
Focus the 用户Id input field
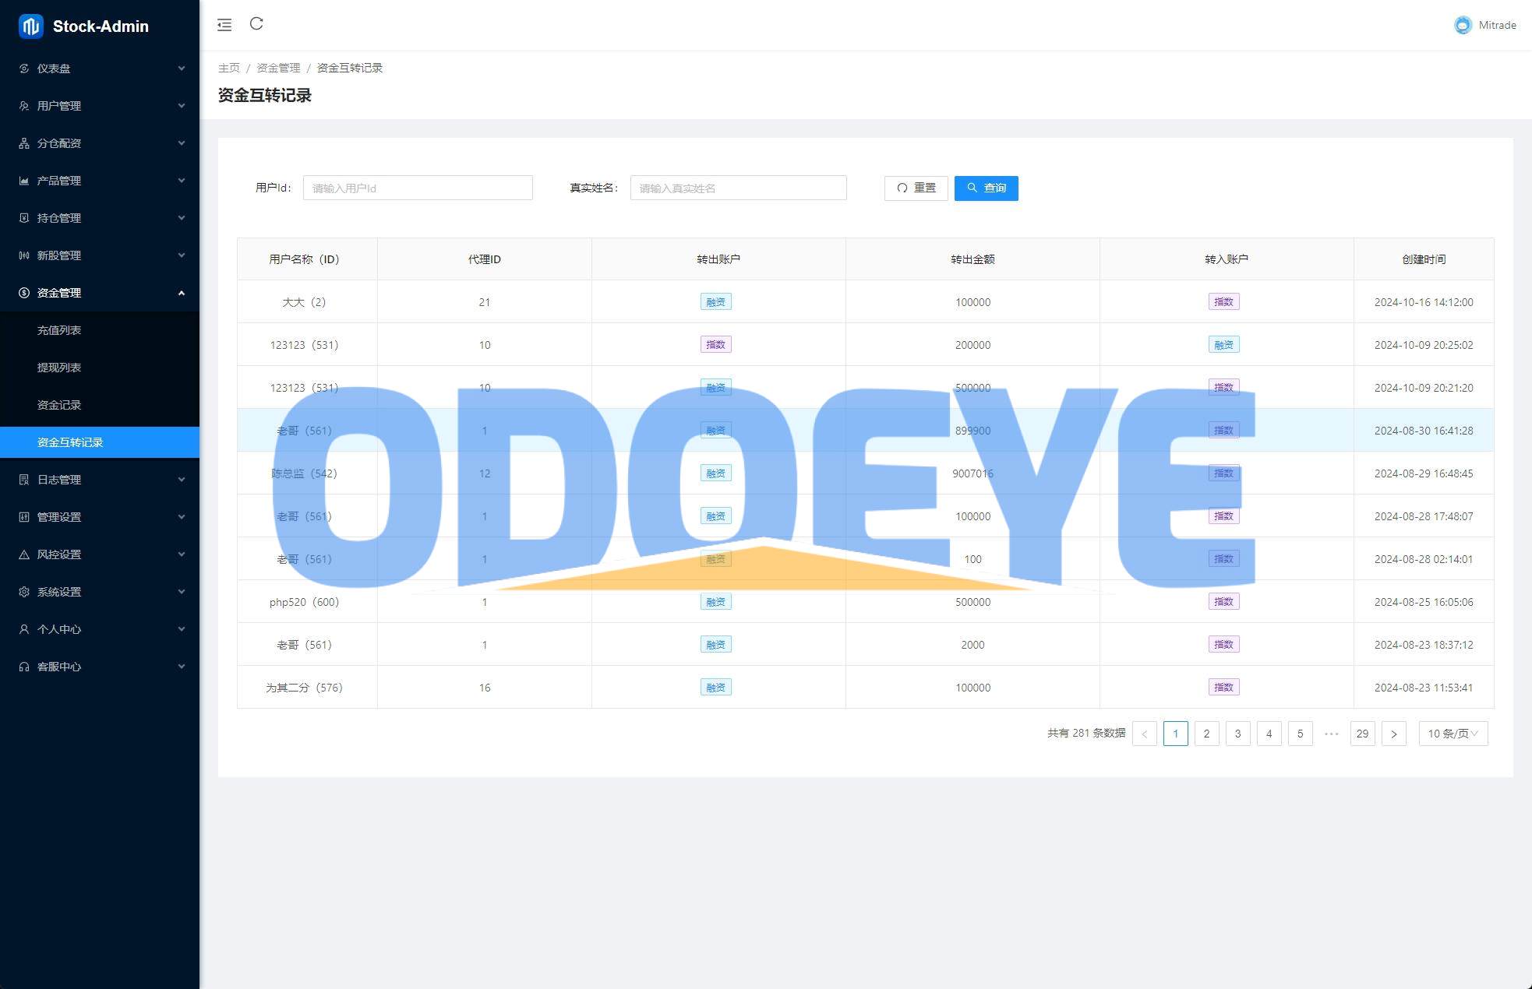pyautogui.click(x=418, y=188)
